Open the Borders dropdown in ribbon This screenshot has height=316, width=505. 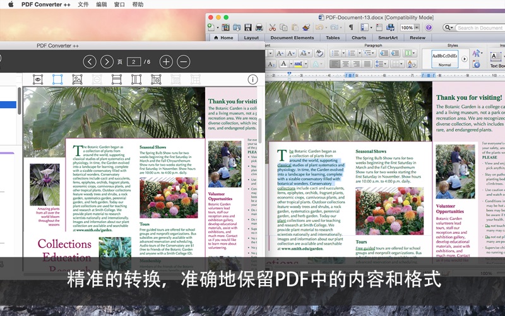[397, 64]
